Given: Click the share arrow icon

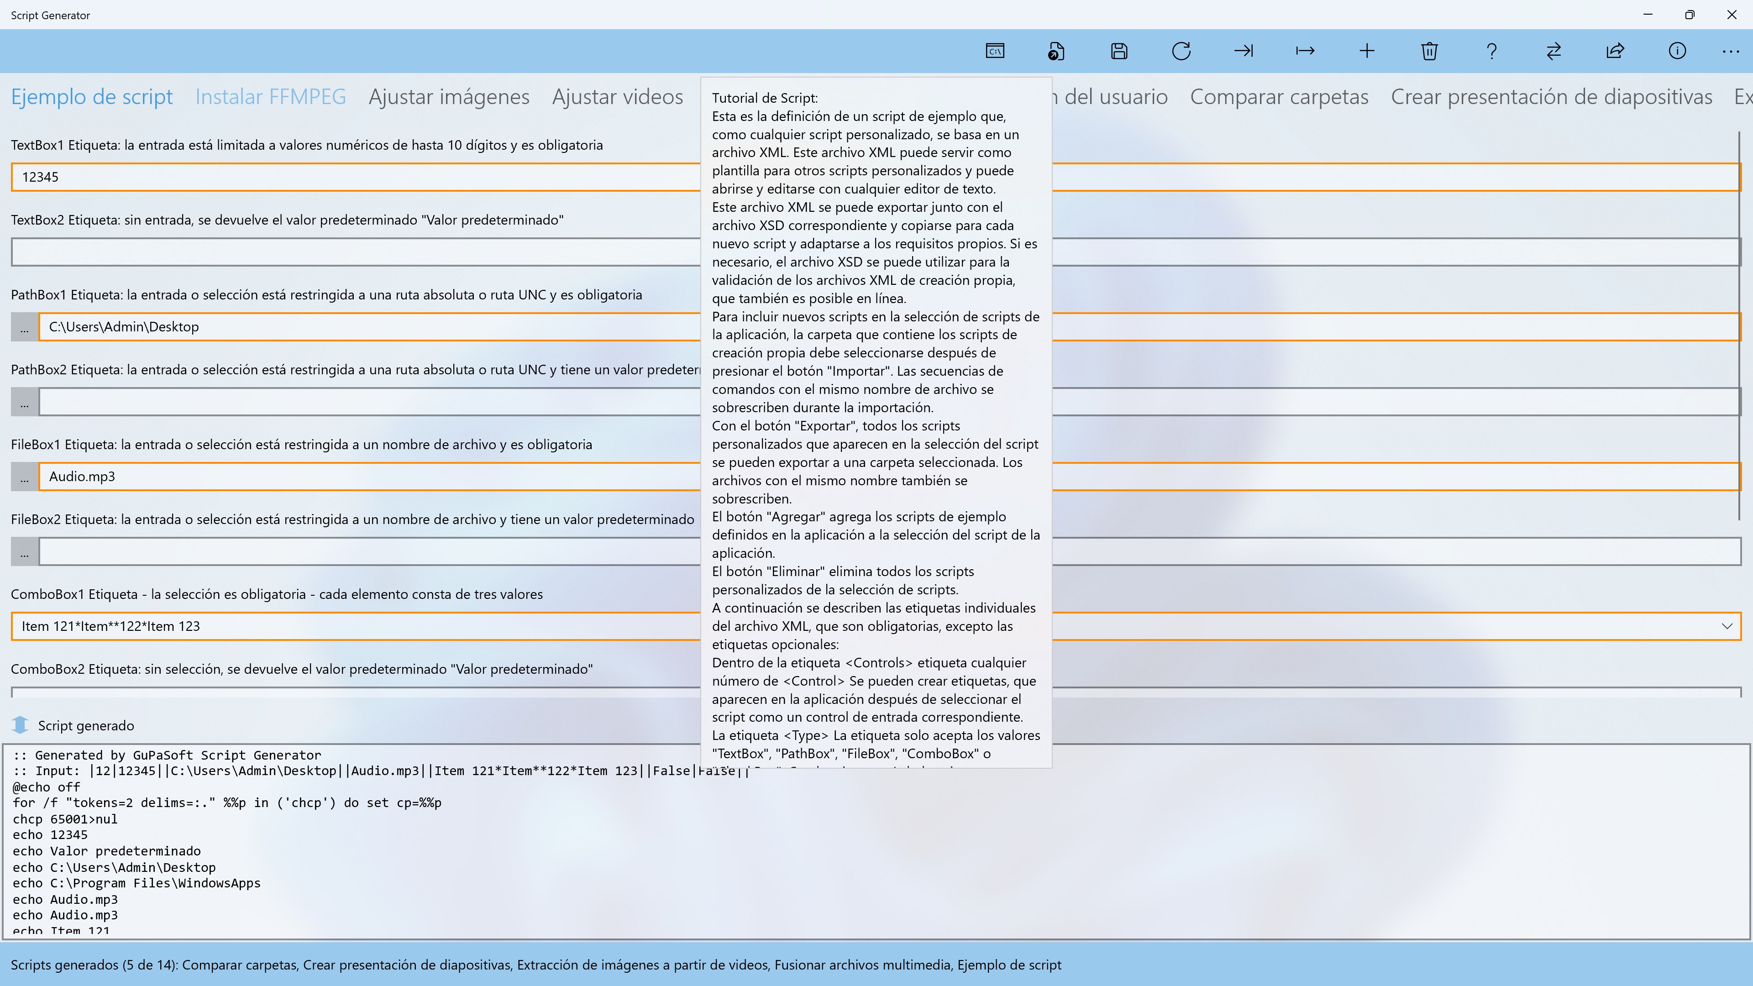Looking at the screenshot, I should [1616, 51].
